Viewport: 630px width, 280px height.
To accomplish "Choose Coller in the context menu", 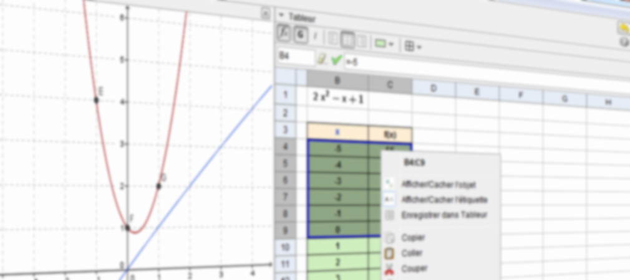I will coord(412,253).
